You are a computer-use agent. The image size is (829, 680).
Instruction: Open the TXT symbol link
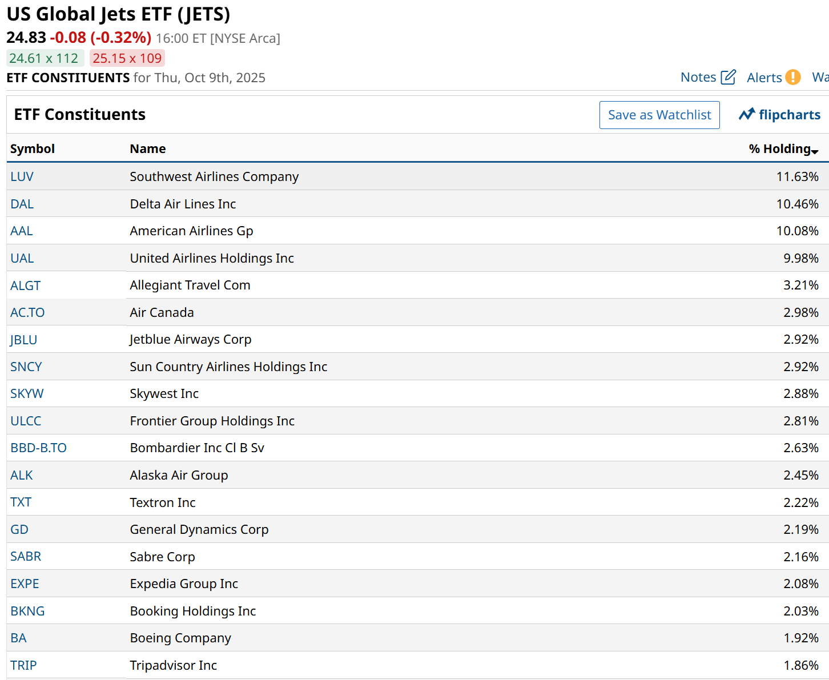pos(21,502)
